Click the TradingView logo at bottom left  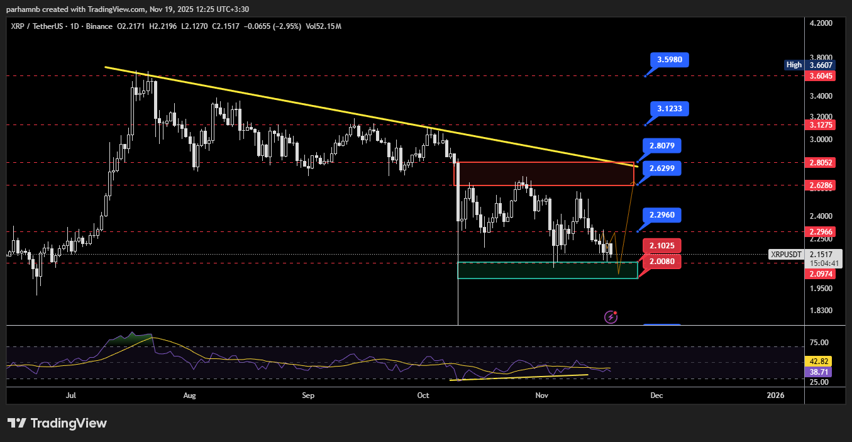click(x=57, y=423)
